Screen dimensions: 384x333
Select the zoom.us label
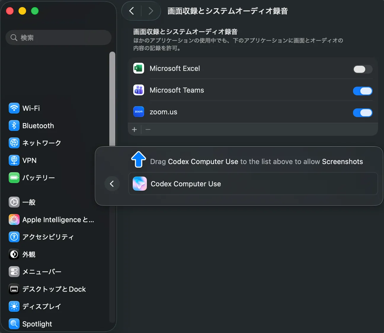coord(164,112)
